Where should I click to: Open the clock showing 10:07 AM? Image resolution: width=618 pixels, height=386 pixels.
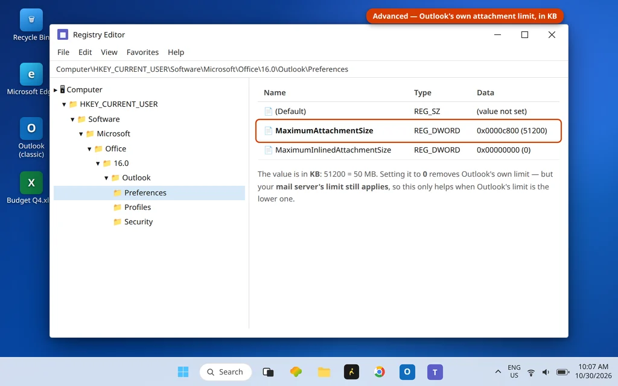[x=593, y=372]
